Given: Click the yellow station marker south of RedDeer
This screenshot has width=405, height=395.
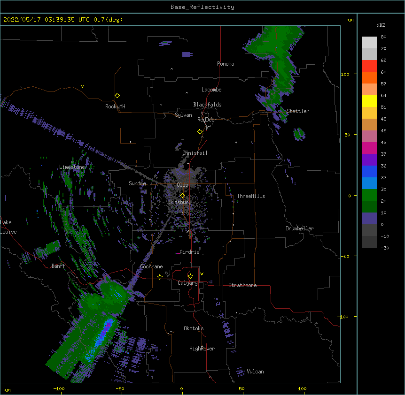Looking at the screenshot, I should 200,131.
